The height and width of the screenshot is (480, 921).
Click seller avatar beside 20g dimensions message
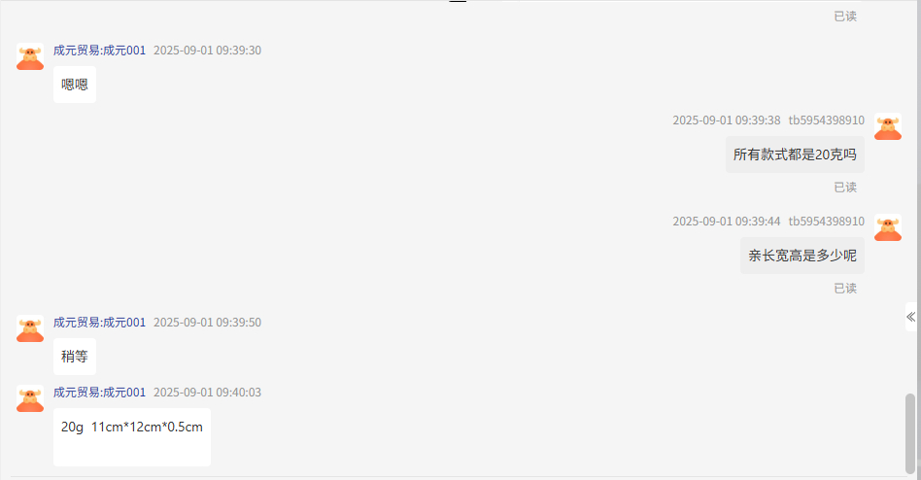pos(30,398)
